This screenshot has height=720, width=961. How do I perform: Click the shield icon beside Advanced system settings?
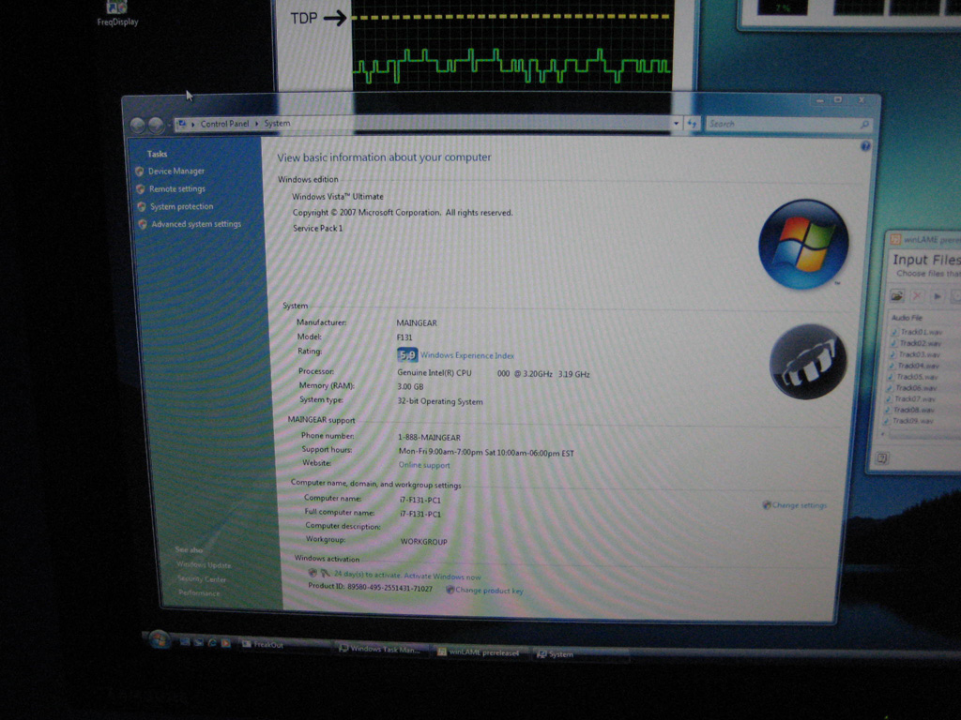143,225
